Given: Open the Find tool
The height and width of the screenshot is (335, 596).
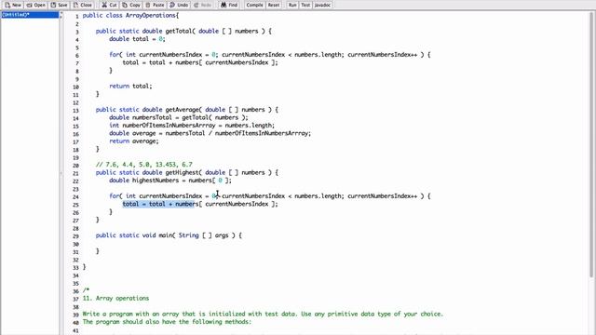Looking at the screenshot, I should [229, 5].
